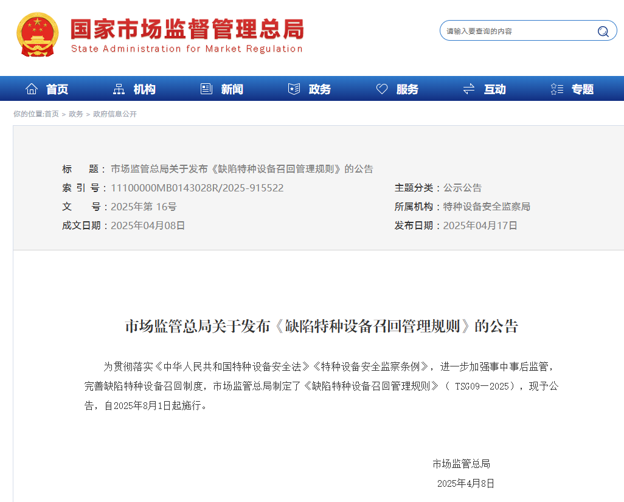Open the 互动 navigation menu
This screenshot has width=624, height=502.
coord(494,89)
